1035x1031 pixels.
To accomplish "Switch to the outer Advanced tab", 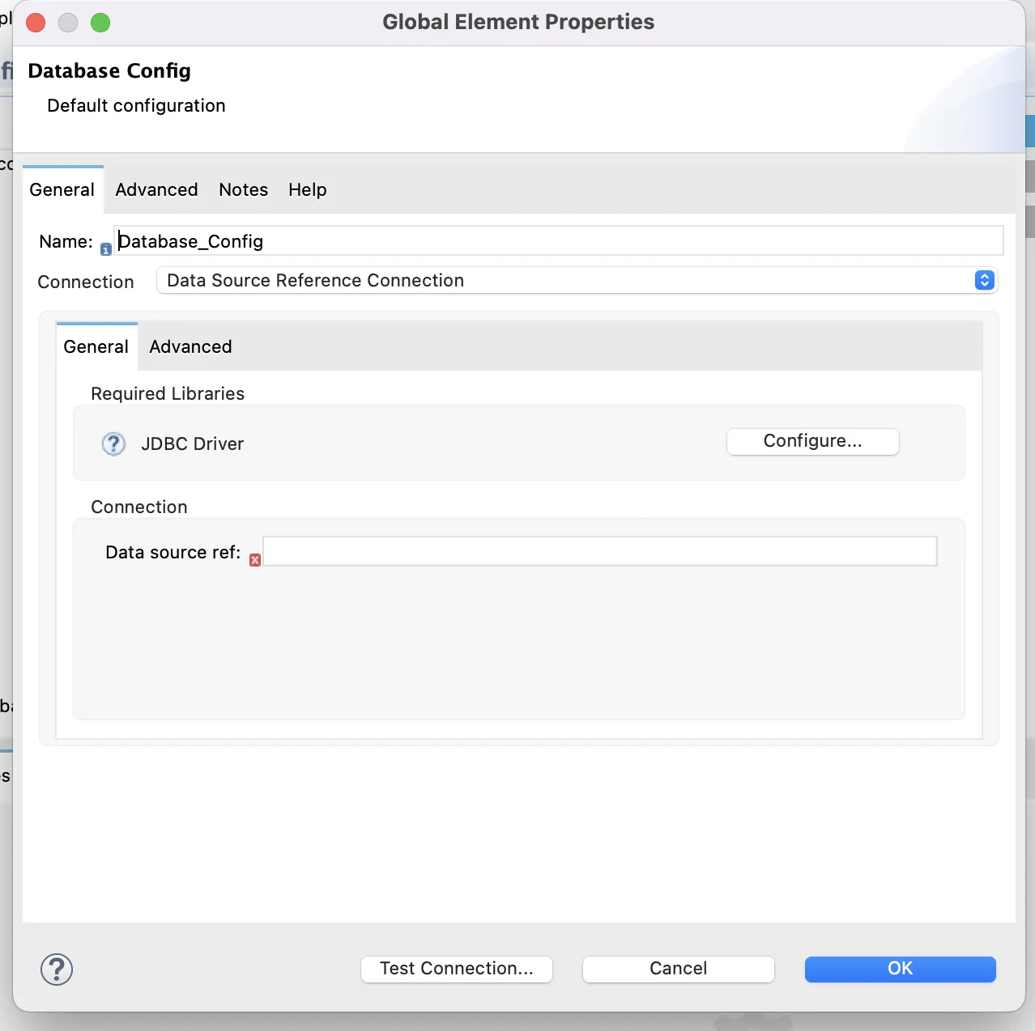I will (x=156, y=189).
